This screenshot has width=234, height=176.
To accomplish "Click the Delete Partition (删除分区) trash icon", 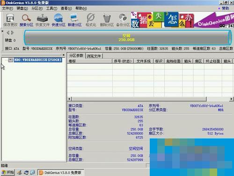I will [107, 20].
